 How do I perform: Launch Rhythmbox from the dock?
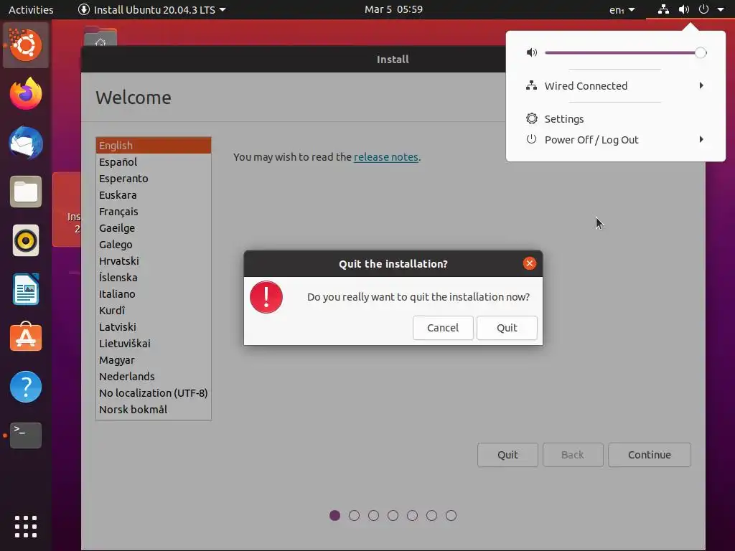coord(26,240)
